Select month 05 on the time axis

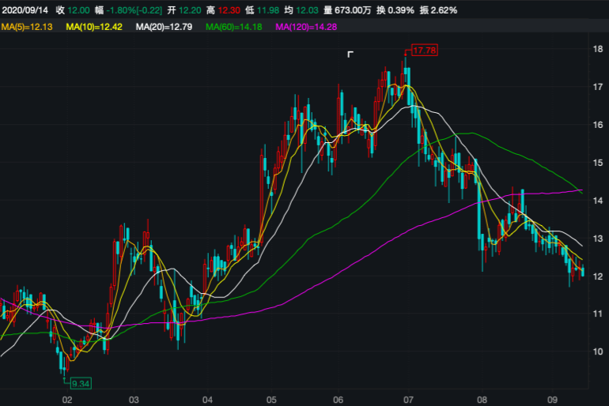(271, 400)
